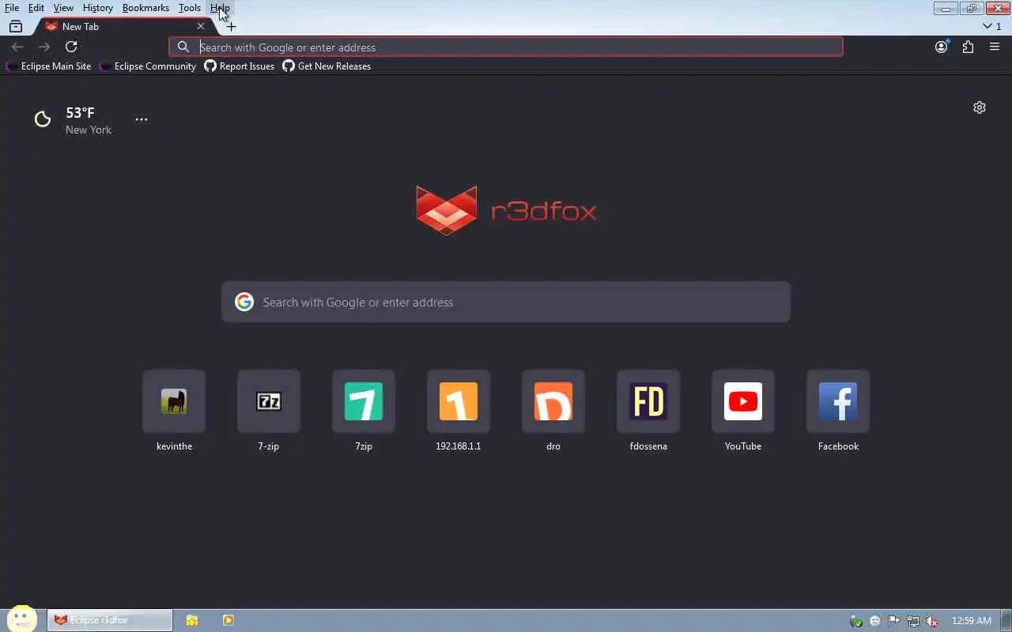The image size is (1012, 632).
Task: Focus the center Google search box
Action: tap(506, 302)
